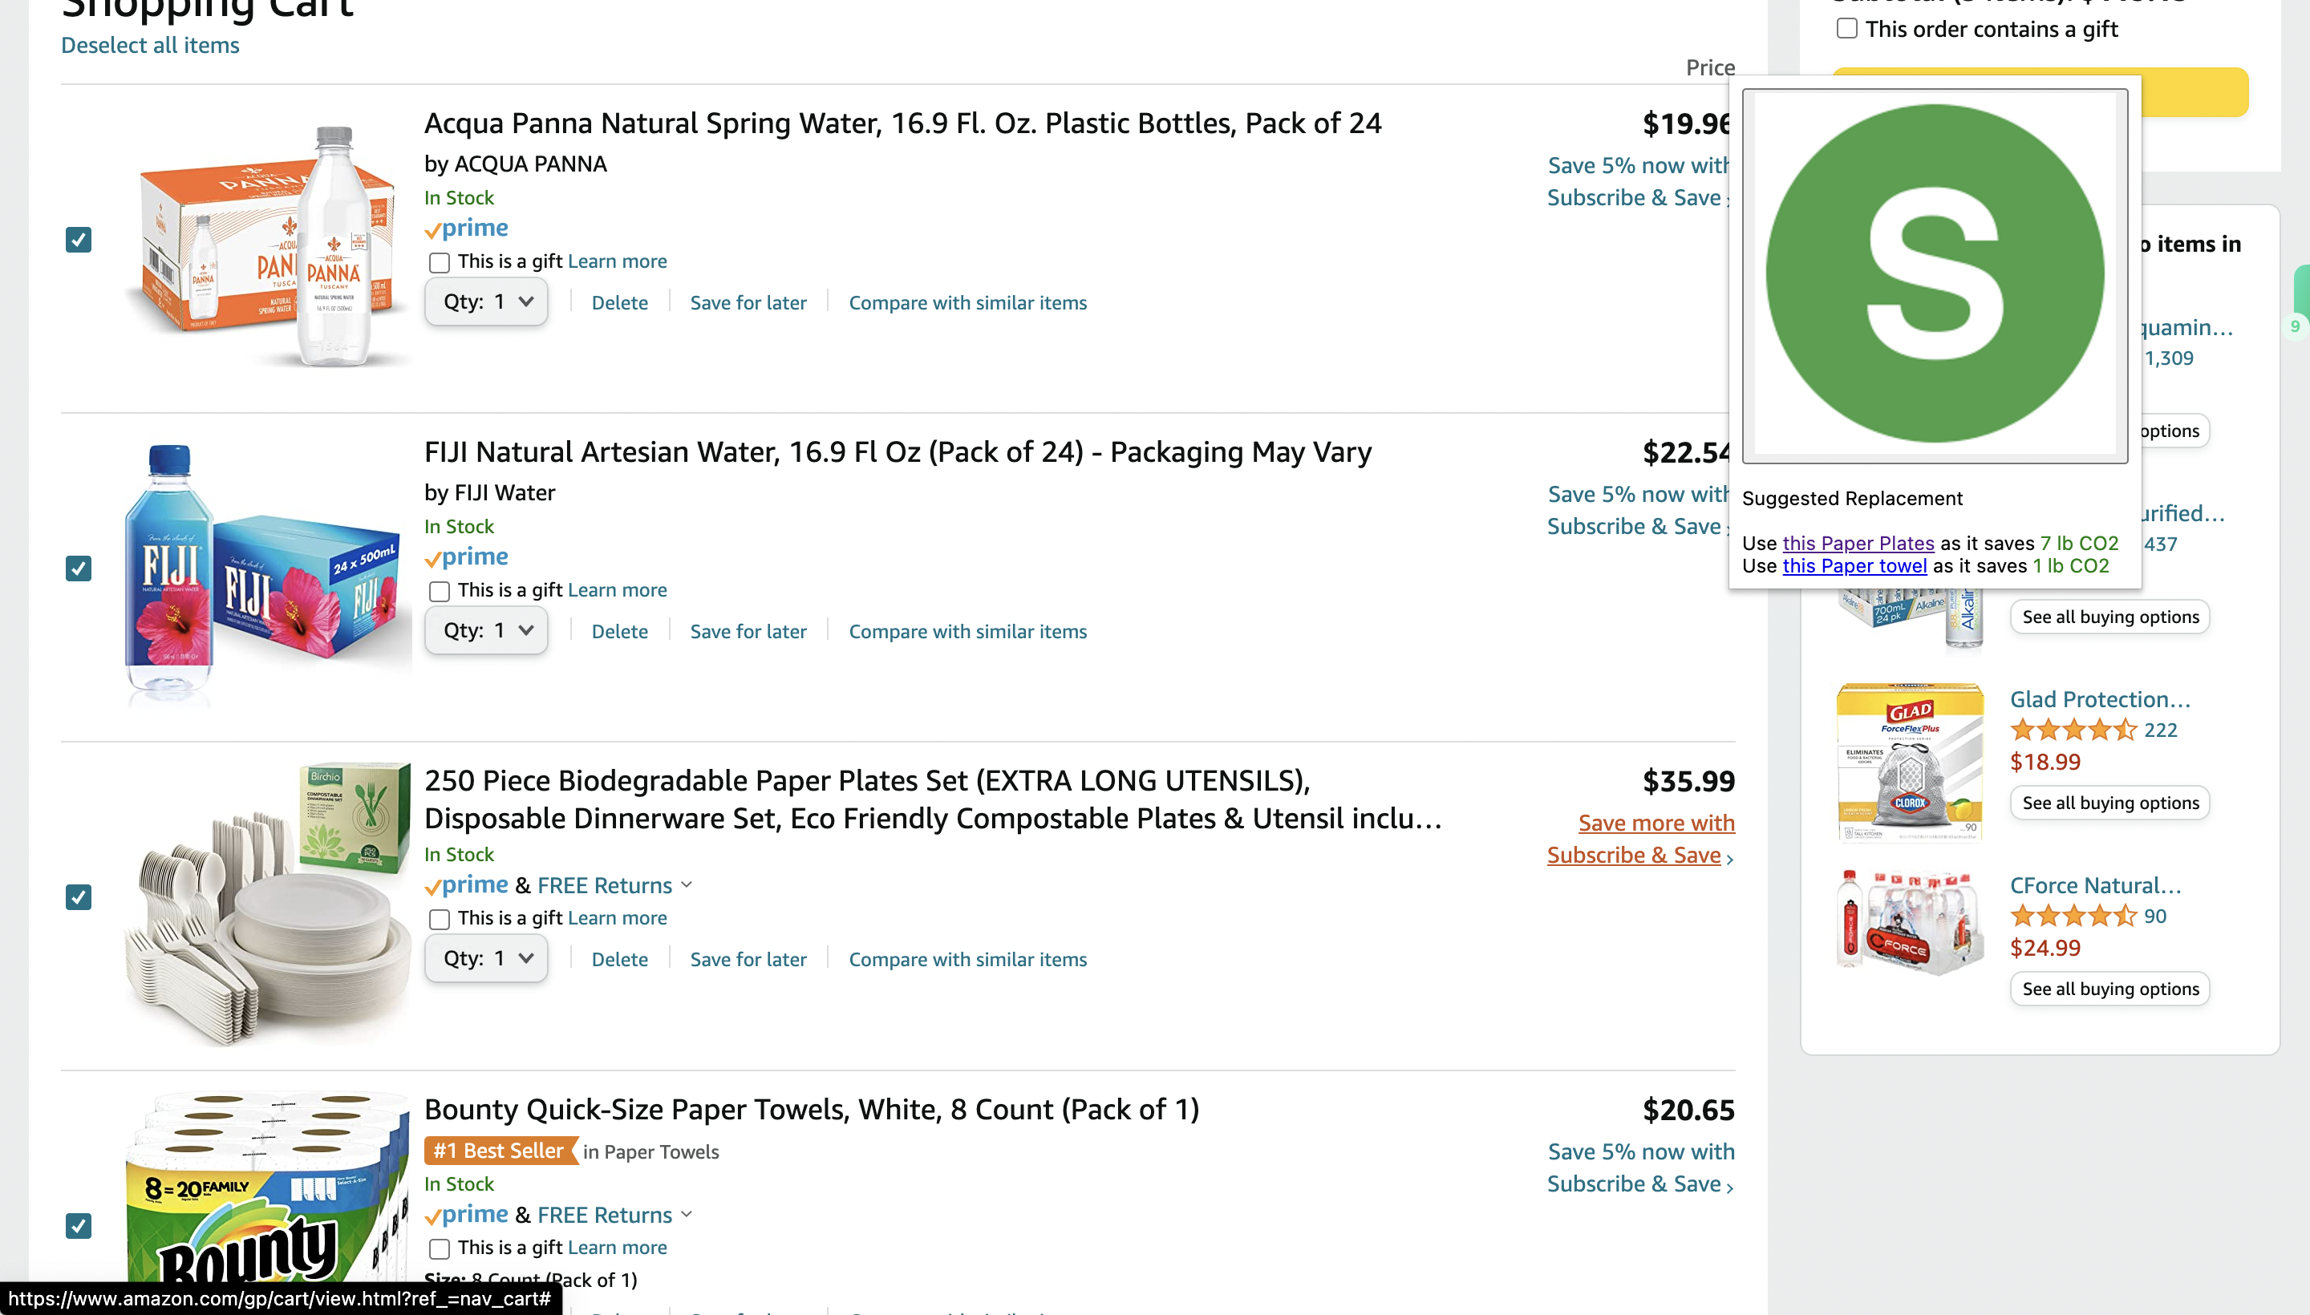Click the CForce Natural water thumbnail
The height and width of the screenshot is (1315, 2310).
(1910, 920)
